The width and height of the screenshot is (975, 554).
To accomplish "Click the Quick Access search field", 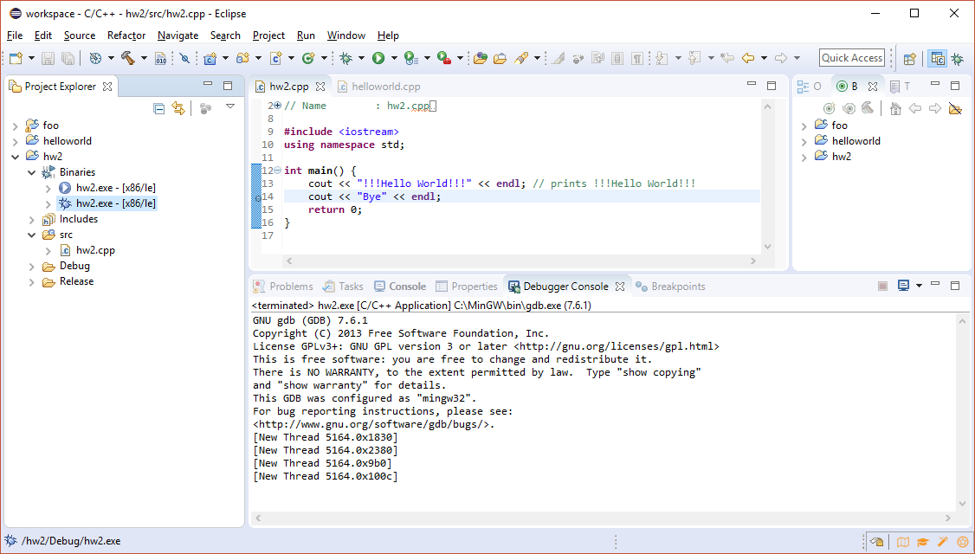I will [851, 58].
